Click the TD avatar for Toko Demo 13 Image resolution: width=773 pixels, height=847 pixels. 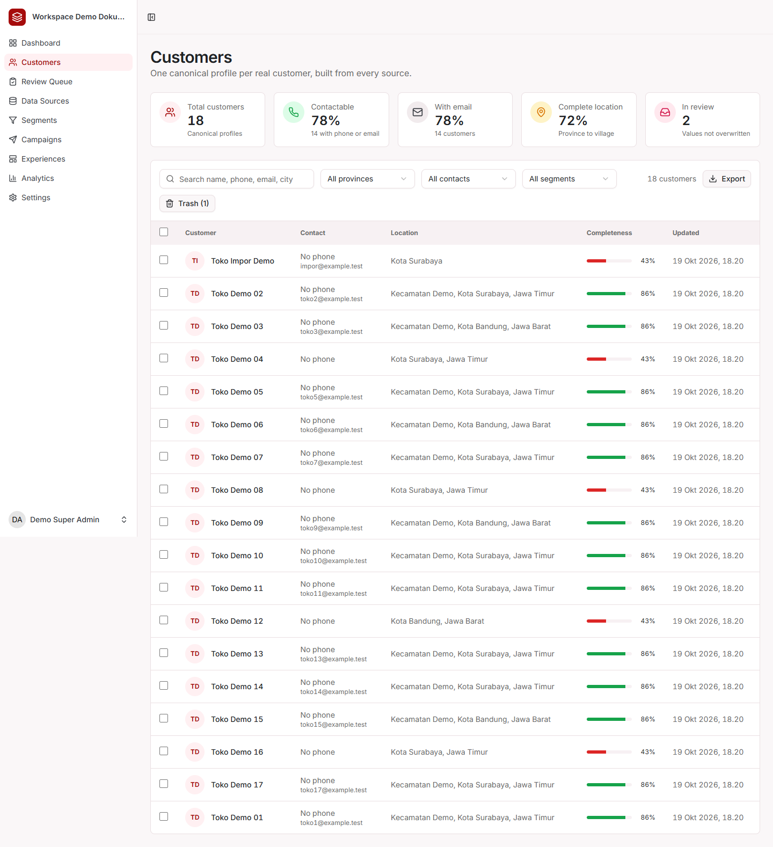click(x=195, y=654)
